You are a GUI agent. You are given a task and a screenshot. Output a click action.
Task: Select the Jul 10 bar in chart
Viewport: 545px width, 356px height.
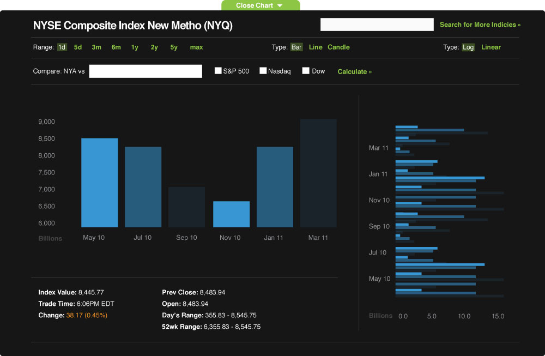pyautogui.click(x=143, y=187)
